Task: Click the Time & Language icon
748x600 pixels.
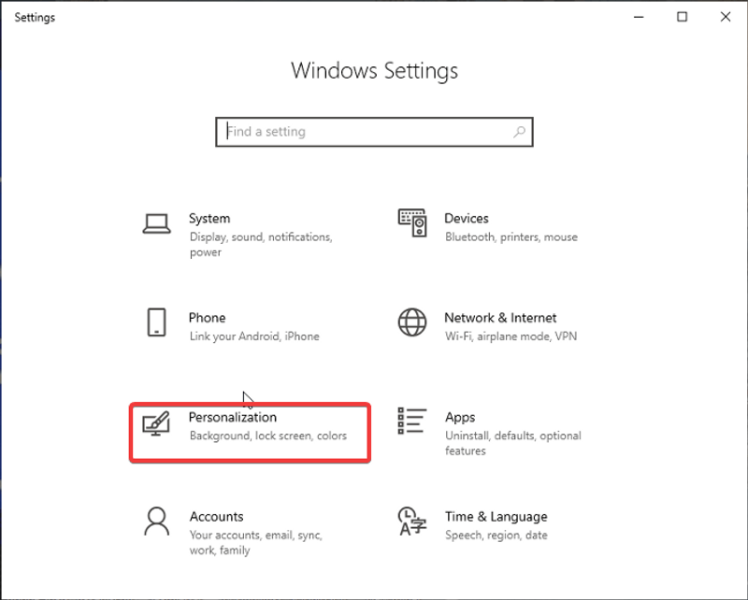Action: [x=412, y=522]
